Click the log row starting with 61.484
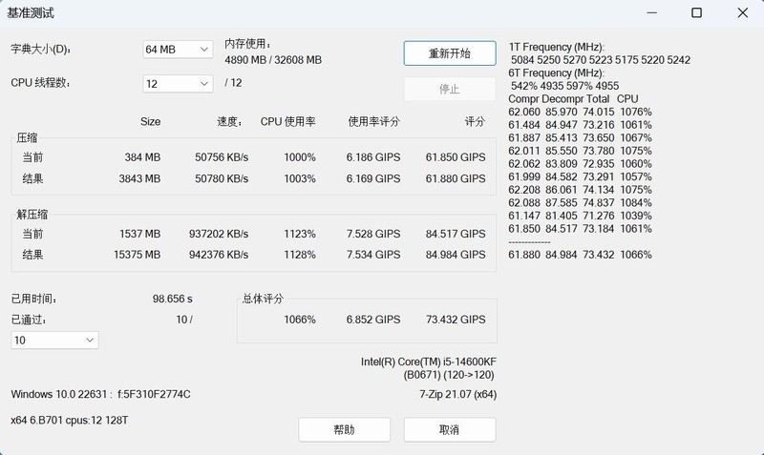The width and height of the screenshot is (764, 455). click(580, 125)
